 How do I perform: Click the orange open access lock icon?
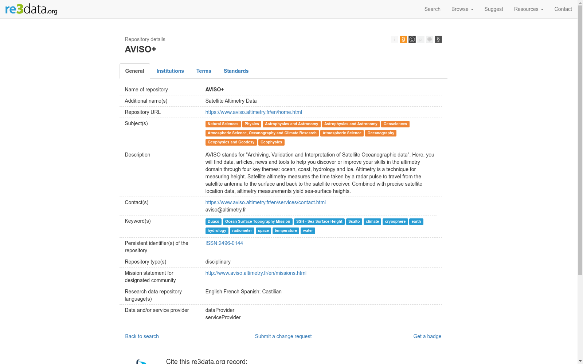coord(403,39)
